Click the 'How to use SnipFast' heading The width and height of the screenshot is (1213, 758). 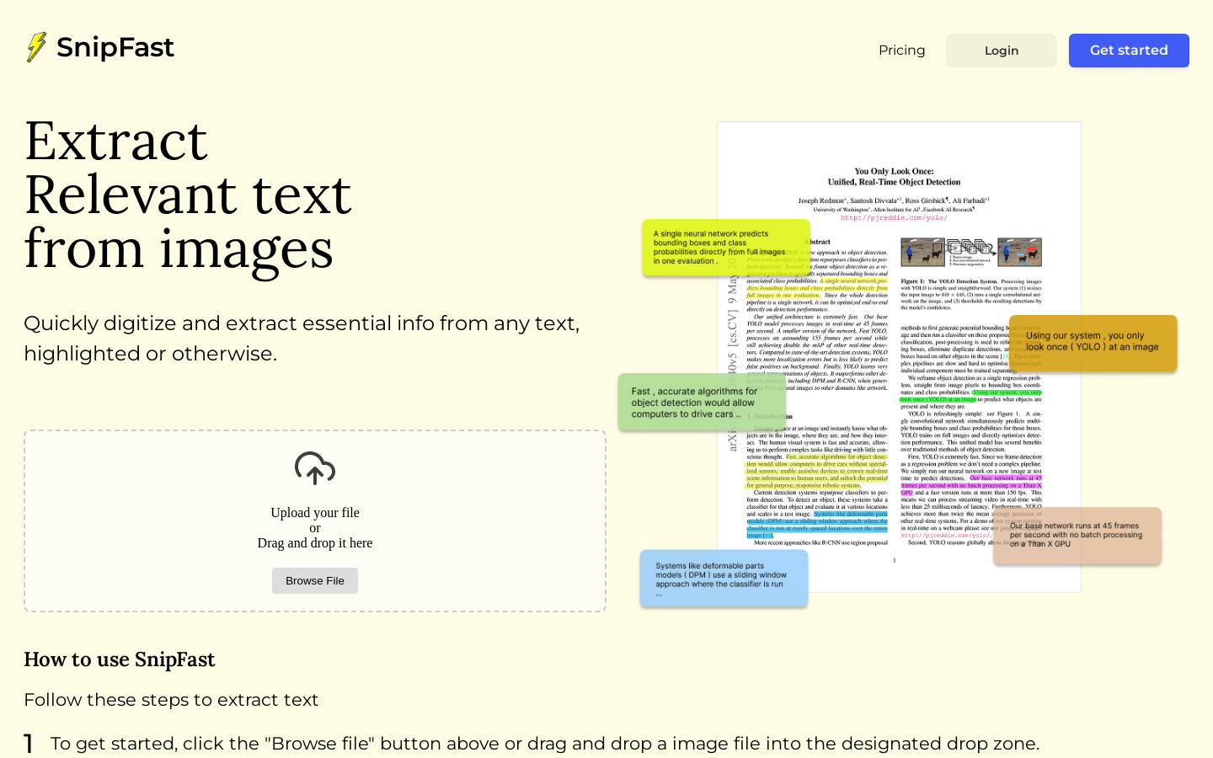(120, 659)
